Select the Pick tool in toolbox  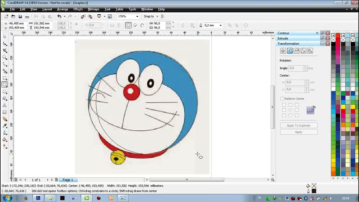pos(4,37)
